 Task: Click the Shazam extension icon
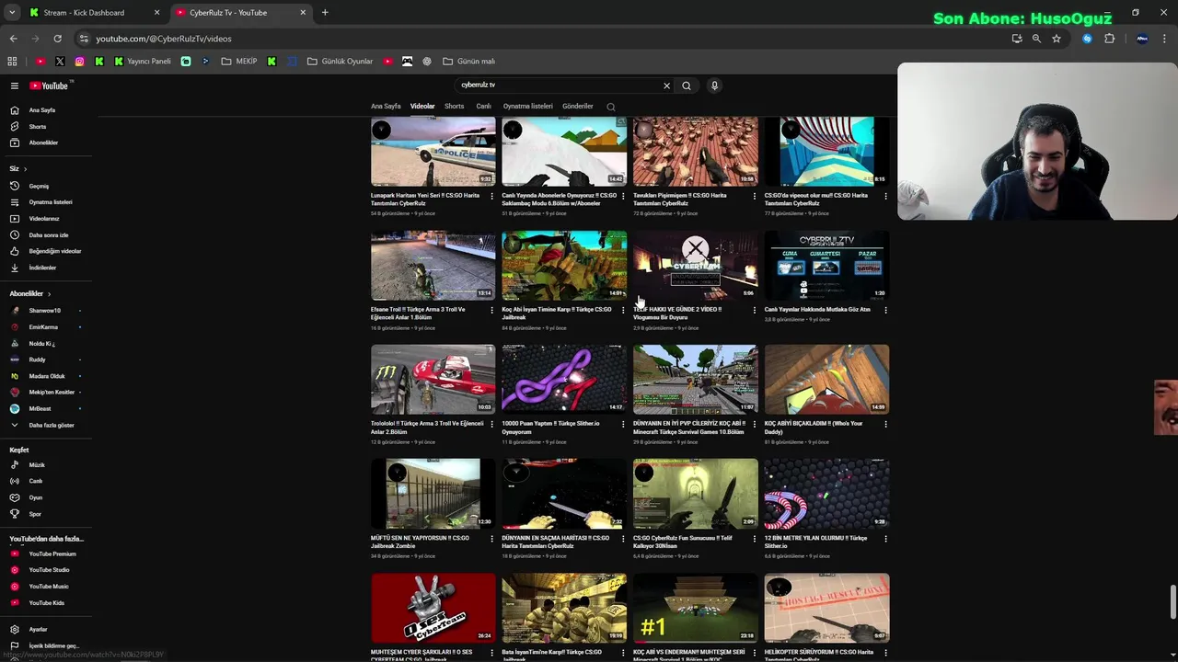click(1087, 39)
